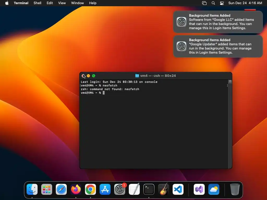Viewport: 267px width, 200px height.
Task: Open TextEdit from the Dock
Action: pyautogui.click(x=134, y=189)
